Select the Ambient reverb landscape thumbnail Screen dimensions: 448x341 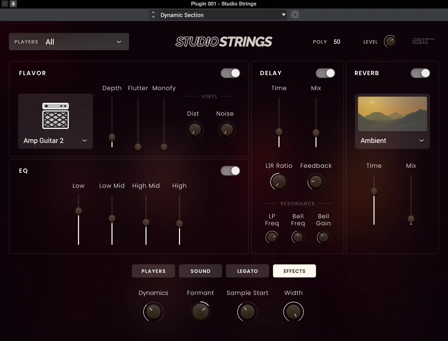pyautogui.click(x=392, y=113)
